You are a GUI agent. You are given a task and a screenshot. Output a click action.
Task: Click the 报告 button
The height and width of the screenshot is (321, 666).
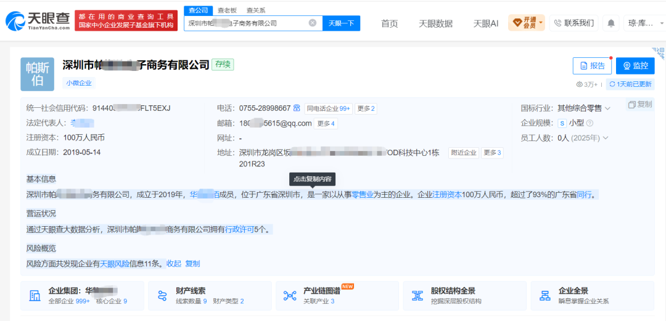[592, 66]
